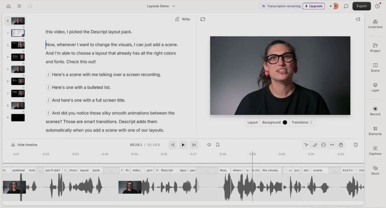Select scene 4 thumbnail
386x208 pixels.
coord(18,57)
